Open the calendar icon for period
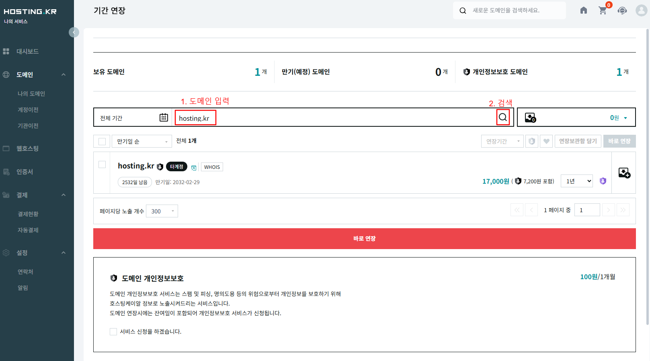Screen dimensions: 650x361 164,118
